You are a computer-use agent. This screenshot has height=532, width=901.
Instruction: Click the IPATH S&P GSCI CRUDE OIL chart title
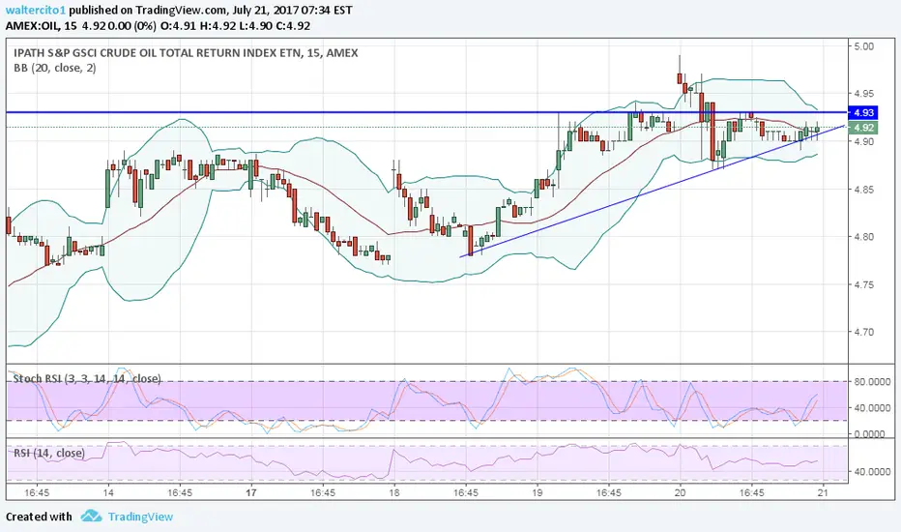pos(186,53)
